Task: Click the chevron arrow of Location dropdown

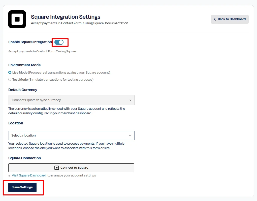Action: [x=130, y=136]
